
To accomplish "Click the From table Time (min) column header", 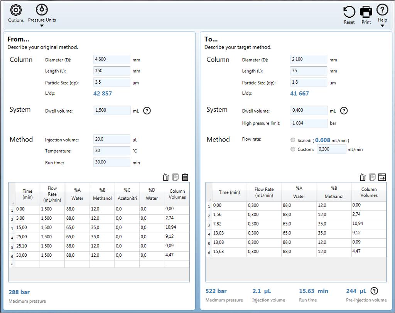I will 27,194.
